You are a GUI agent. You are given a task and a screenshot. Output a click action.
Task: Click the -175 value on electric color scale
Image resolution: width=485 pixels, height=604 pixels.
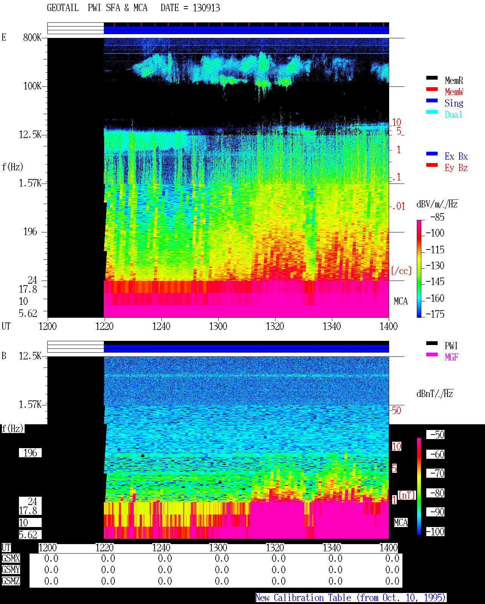coord(435,314)
